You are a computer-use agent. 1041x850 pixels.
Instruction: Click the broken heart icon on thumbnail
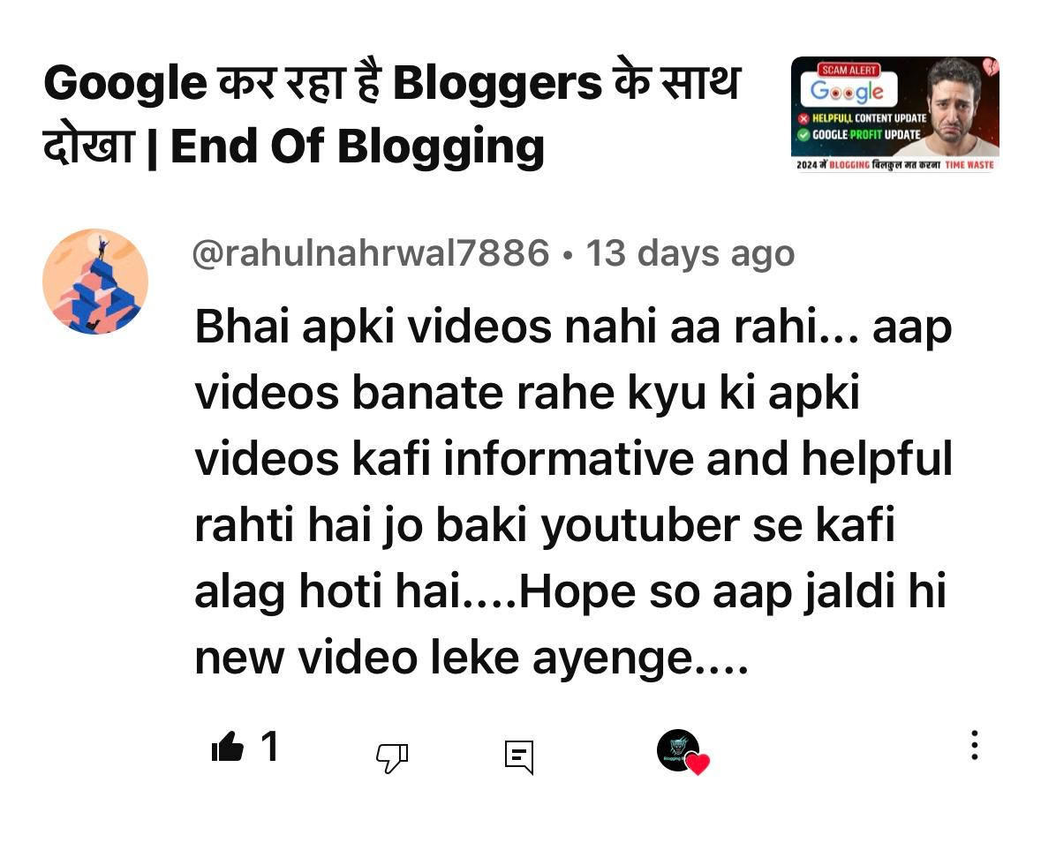[x=991, y=66]
